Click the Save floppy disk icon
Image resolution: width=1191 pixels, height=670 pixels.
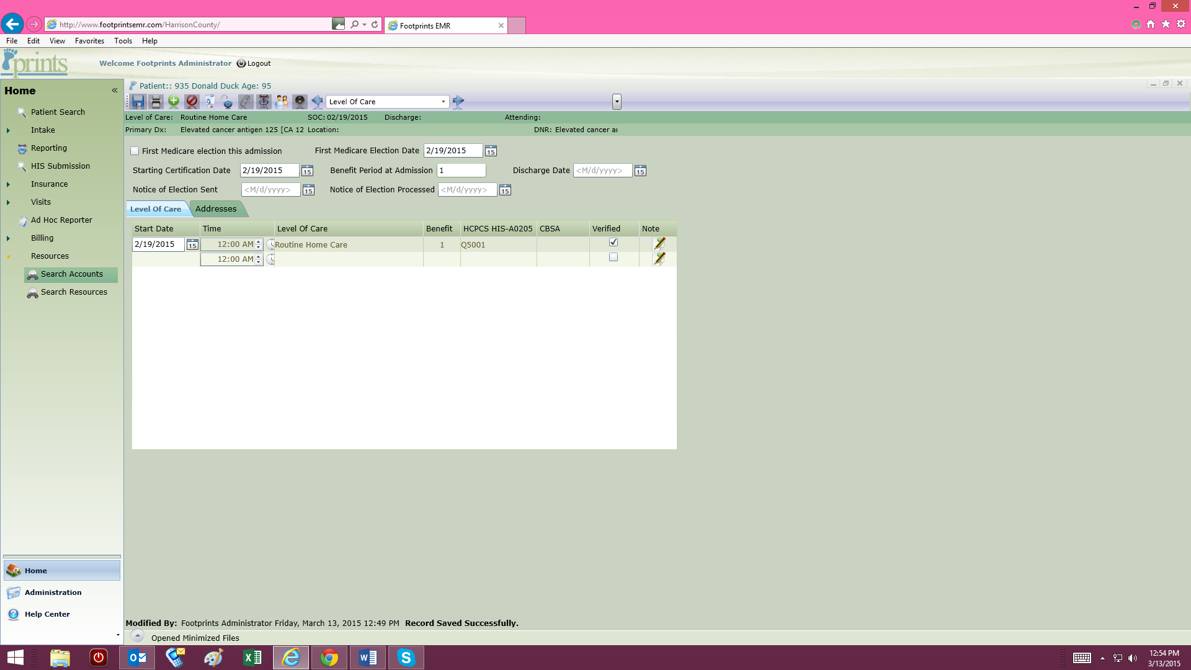pyautogui.click(x=138, y=101)
